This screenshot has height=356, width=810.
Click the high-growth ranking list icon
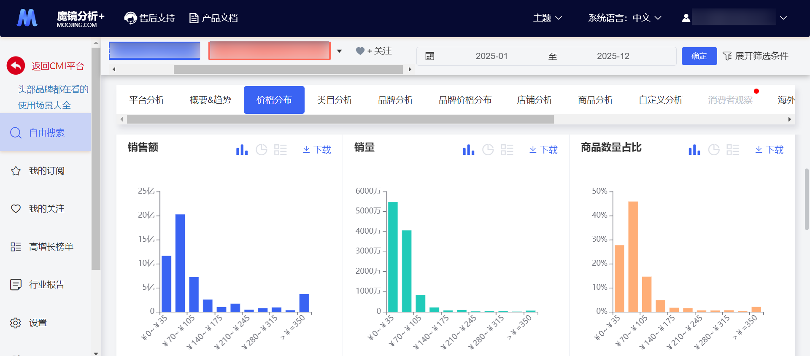16,247
